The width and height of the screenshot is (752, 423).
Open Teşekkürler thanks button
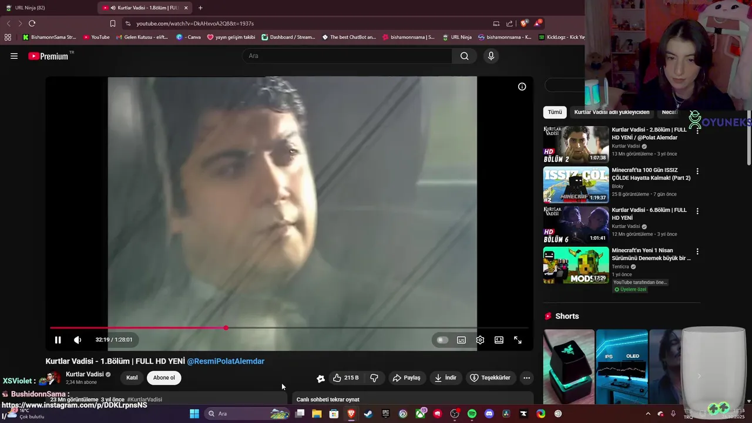point(491,378)
